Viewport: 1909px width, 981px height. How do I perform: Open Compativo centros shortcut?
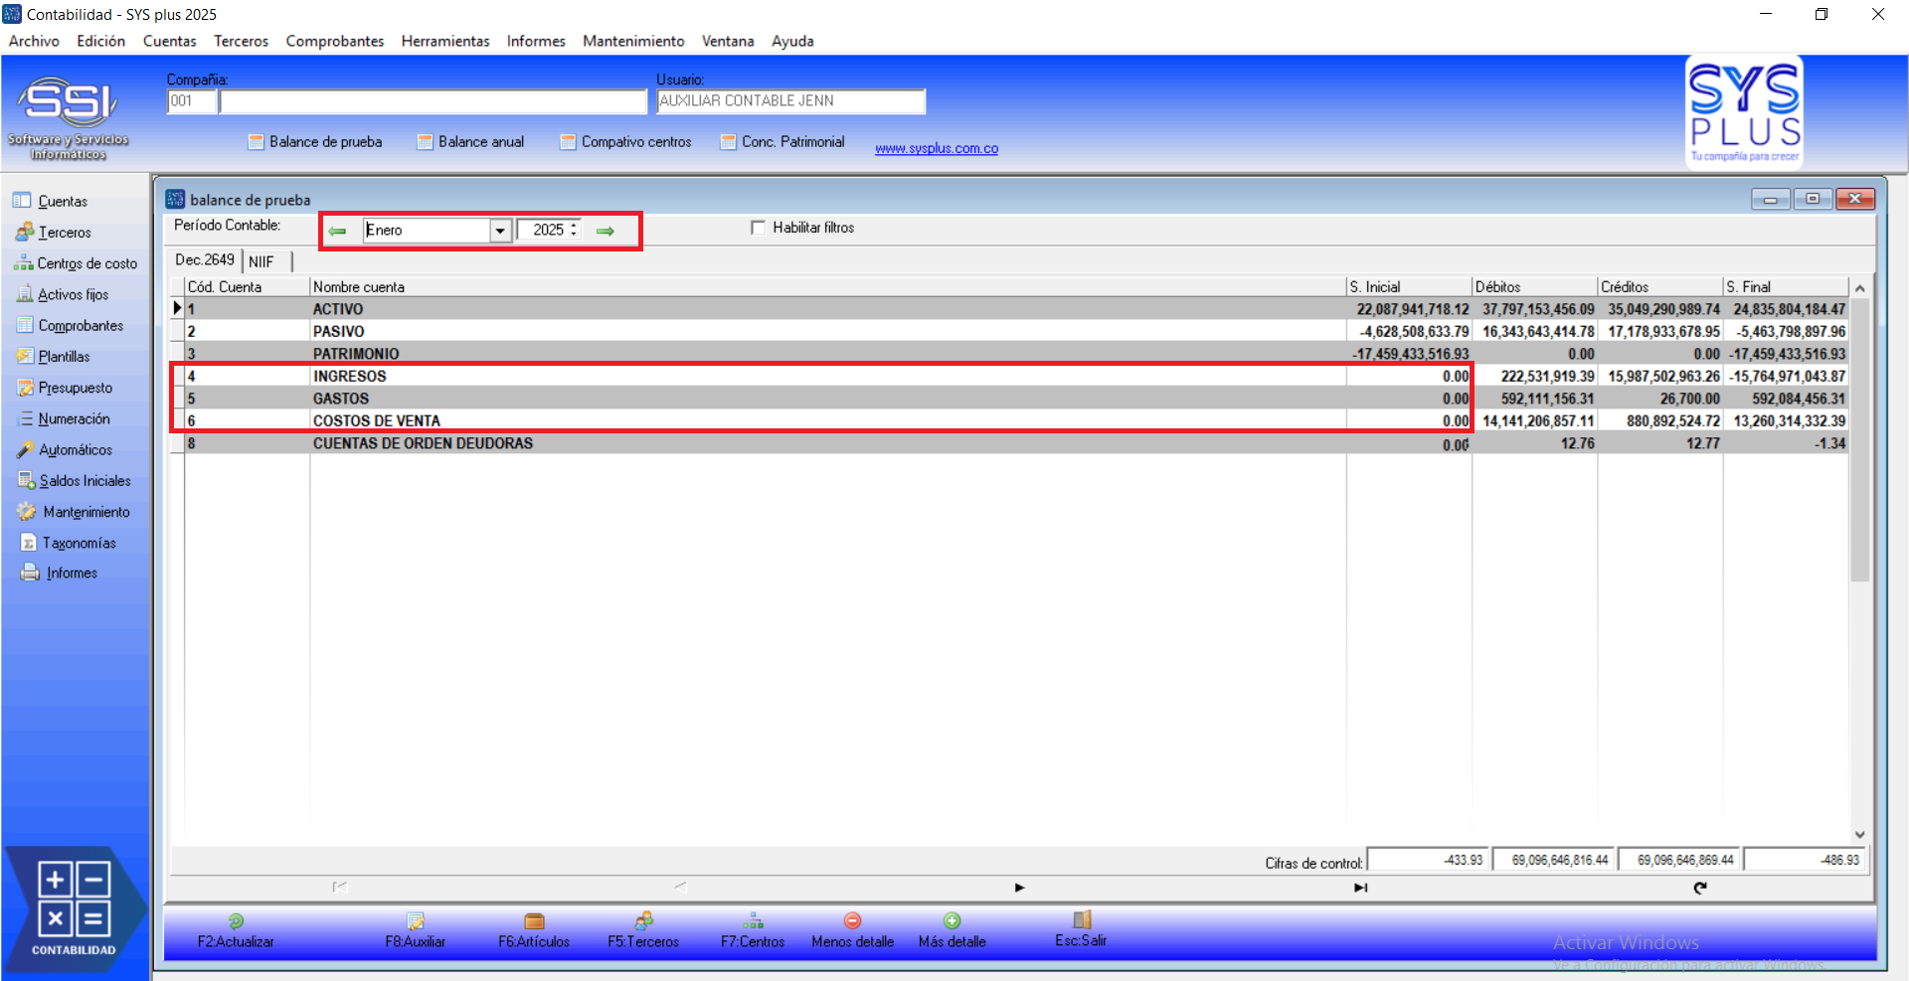pyautogui.click(x=626, y=142)
